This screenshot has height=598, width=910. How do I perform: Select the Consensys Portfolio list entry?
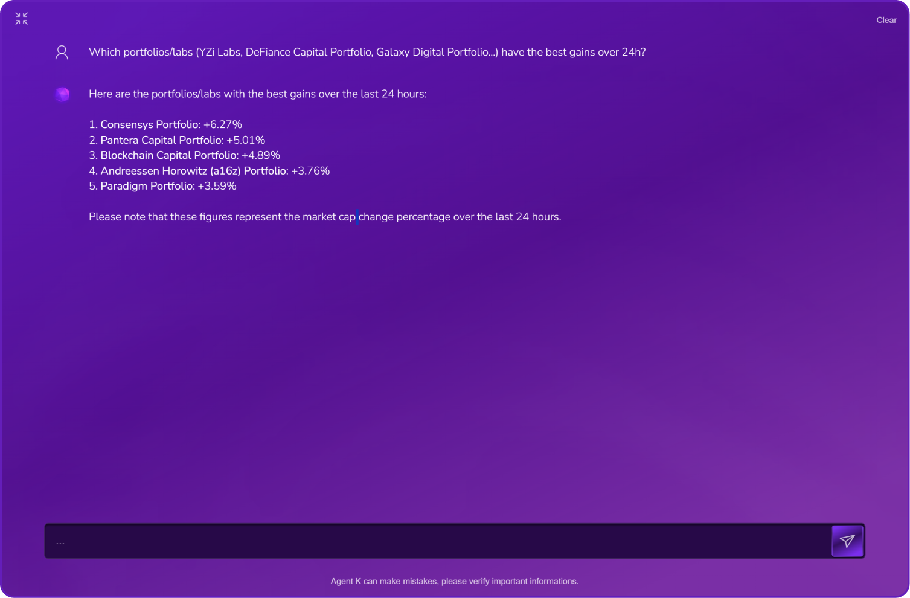point(165,124)
